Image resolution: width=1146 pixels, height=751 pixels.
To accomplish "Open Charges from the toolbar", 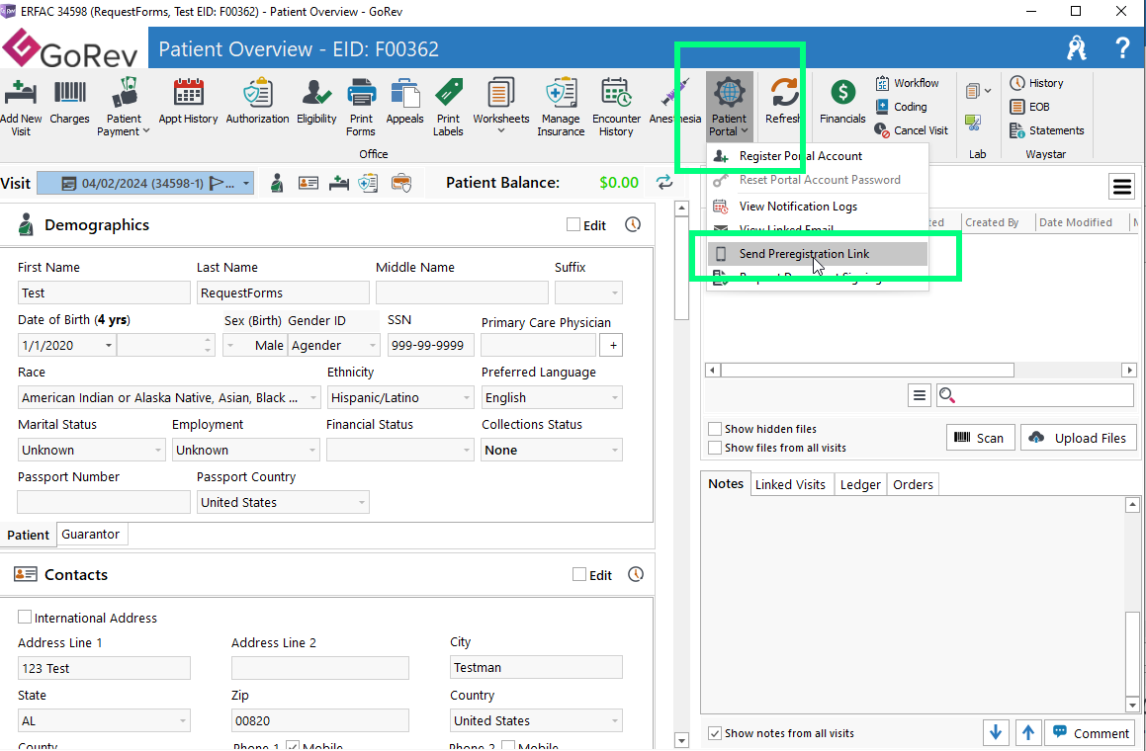I will pos(69,101).
